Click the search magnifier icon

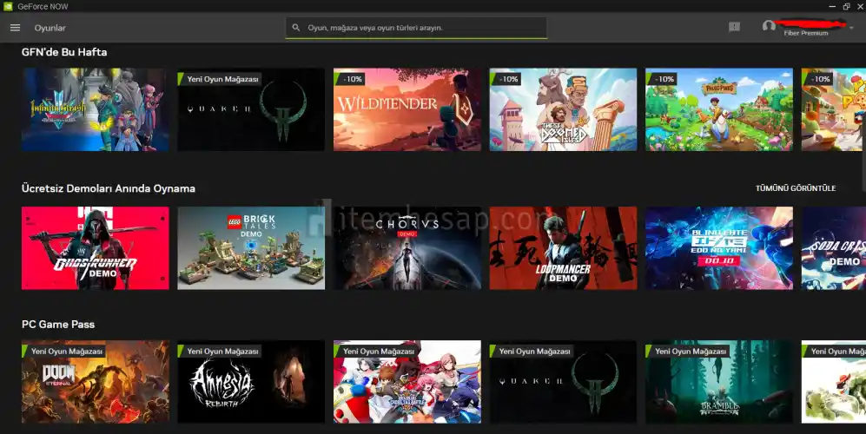[296, 28]
